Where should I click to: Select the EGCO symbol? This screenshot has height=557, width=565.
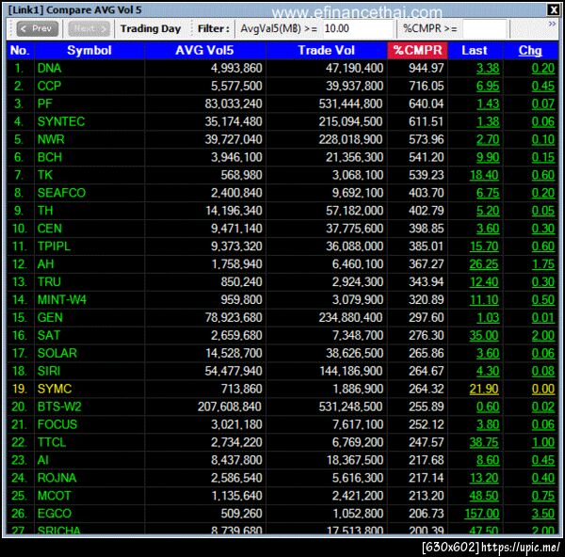click(55, 514)
